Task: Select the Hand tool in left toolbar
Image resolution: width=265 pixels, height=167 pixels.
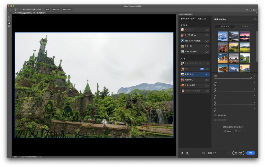Action: pyautogui.click(x=9, y=23)
